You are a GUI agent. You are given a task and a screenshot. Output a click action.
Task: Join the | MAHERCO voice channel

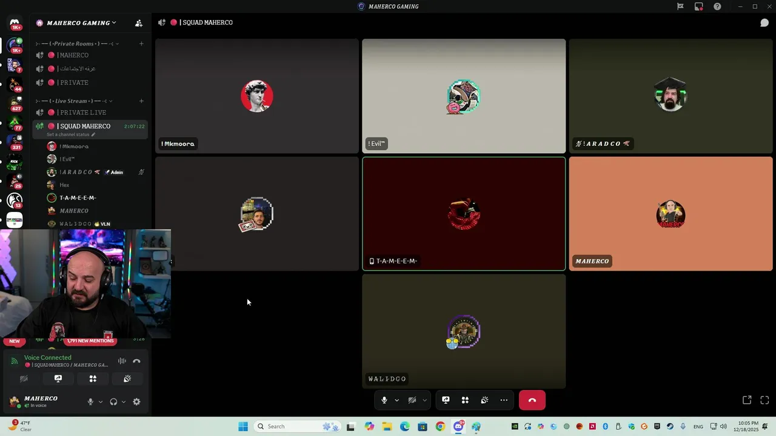click(x=90, y=55)
